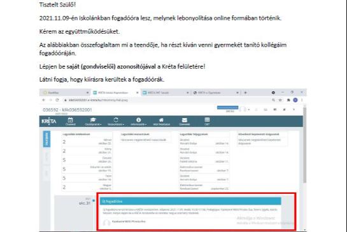Open the info (Információk) dropdown
This screenshot has height=232, width=347.
tap(139, 122)
